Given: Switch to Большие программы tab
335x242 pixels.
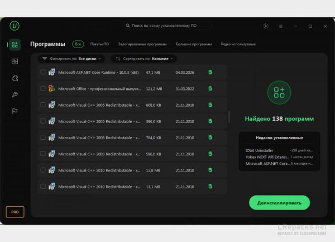Looking at the screenshot, I should (x=194, y=44).
